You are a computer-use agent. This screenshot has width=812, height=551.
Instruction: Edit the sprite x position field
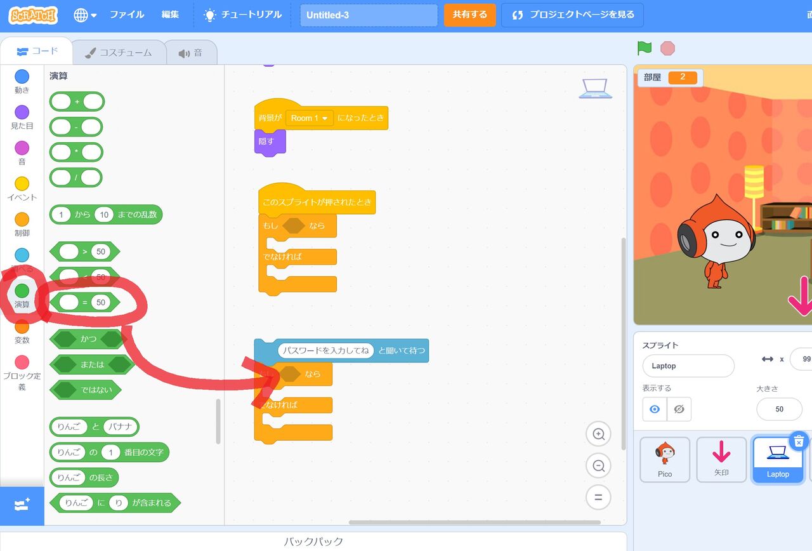pyautogui.click(x=801, y=359)
